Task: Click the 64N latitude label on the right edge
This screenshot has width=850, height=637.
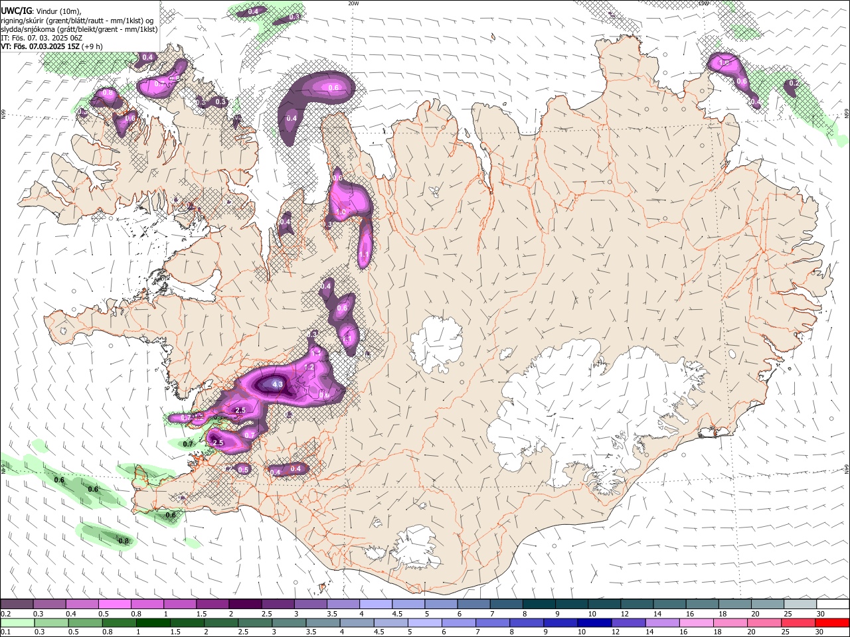Action: tap(847, 468)
